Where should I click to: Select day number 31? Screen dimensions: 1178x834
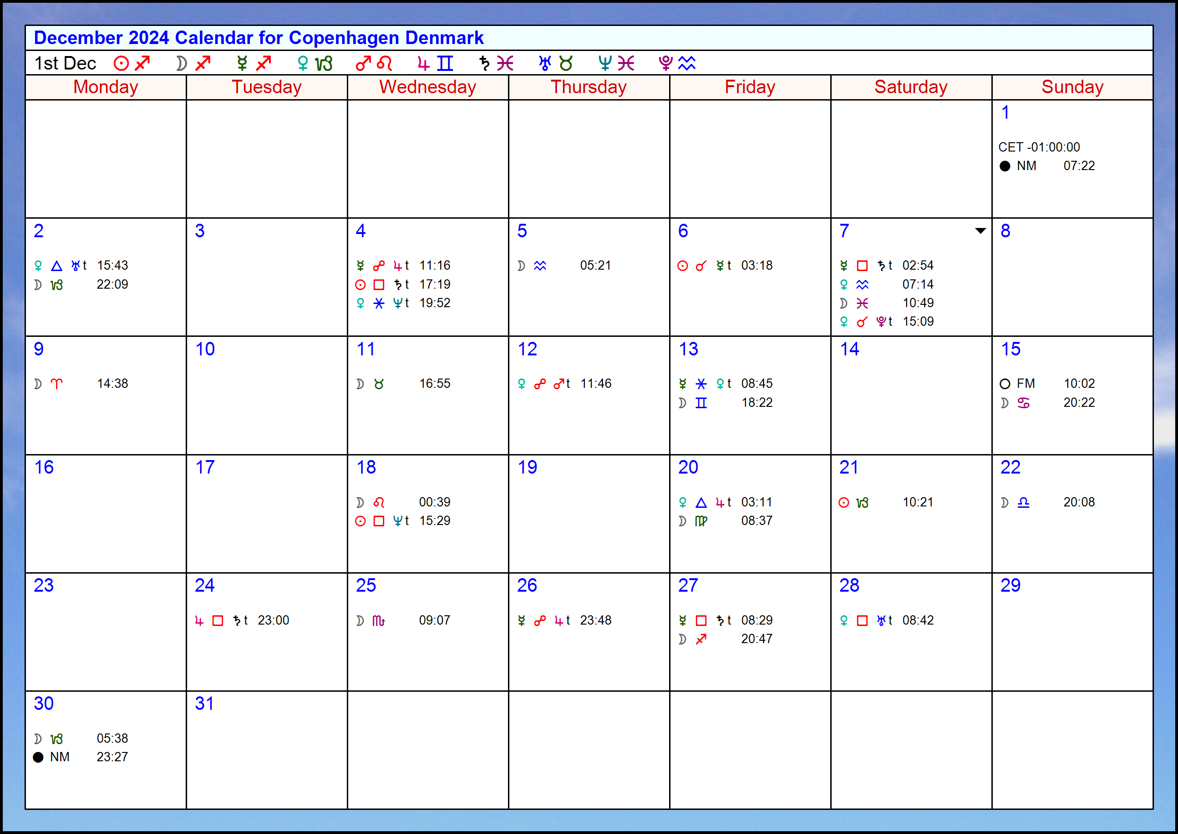pyautogui.click(x=204, y=703)
